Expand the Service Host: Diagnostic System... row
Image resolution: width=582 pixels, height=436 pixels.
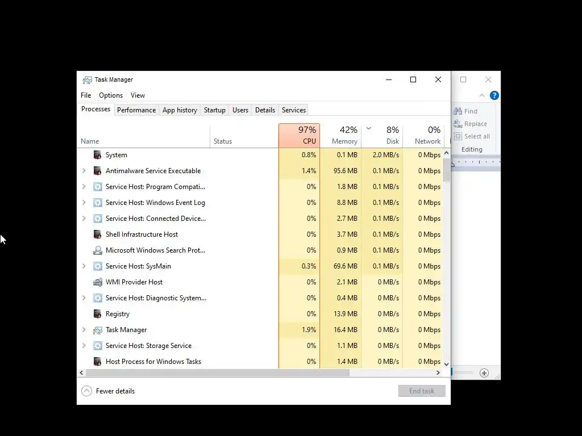pyautogui.click(x=84, y=298)
